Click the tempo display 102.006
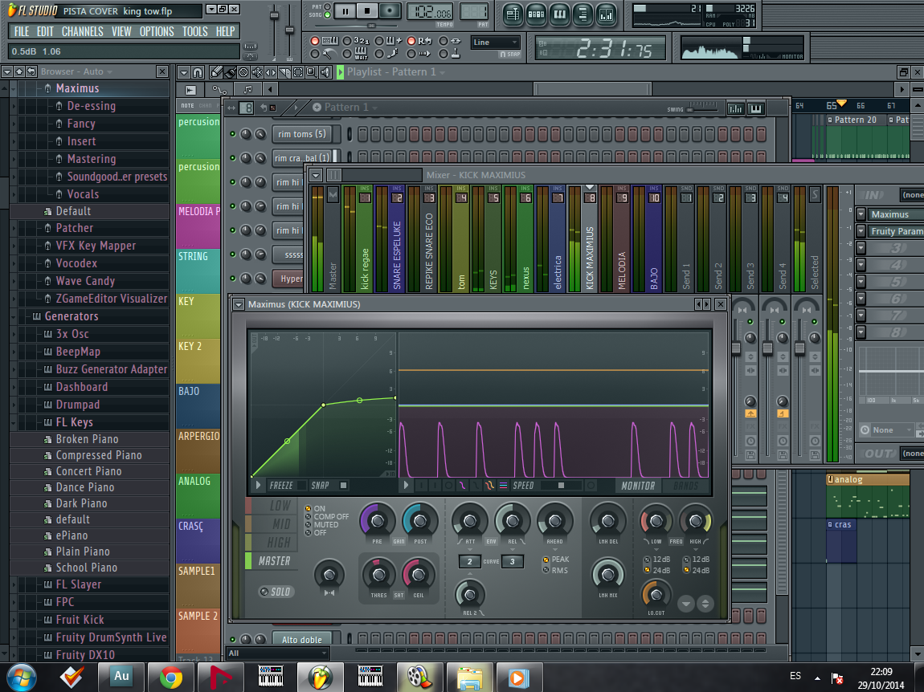 430,11
